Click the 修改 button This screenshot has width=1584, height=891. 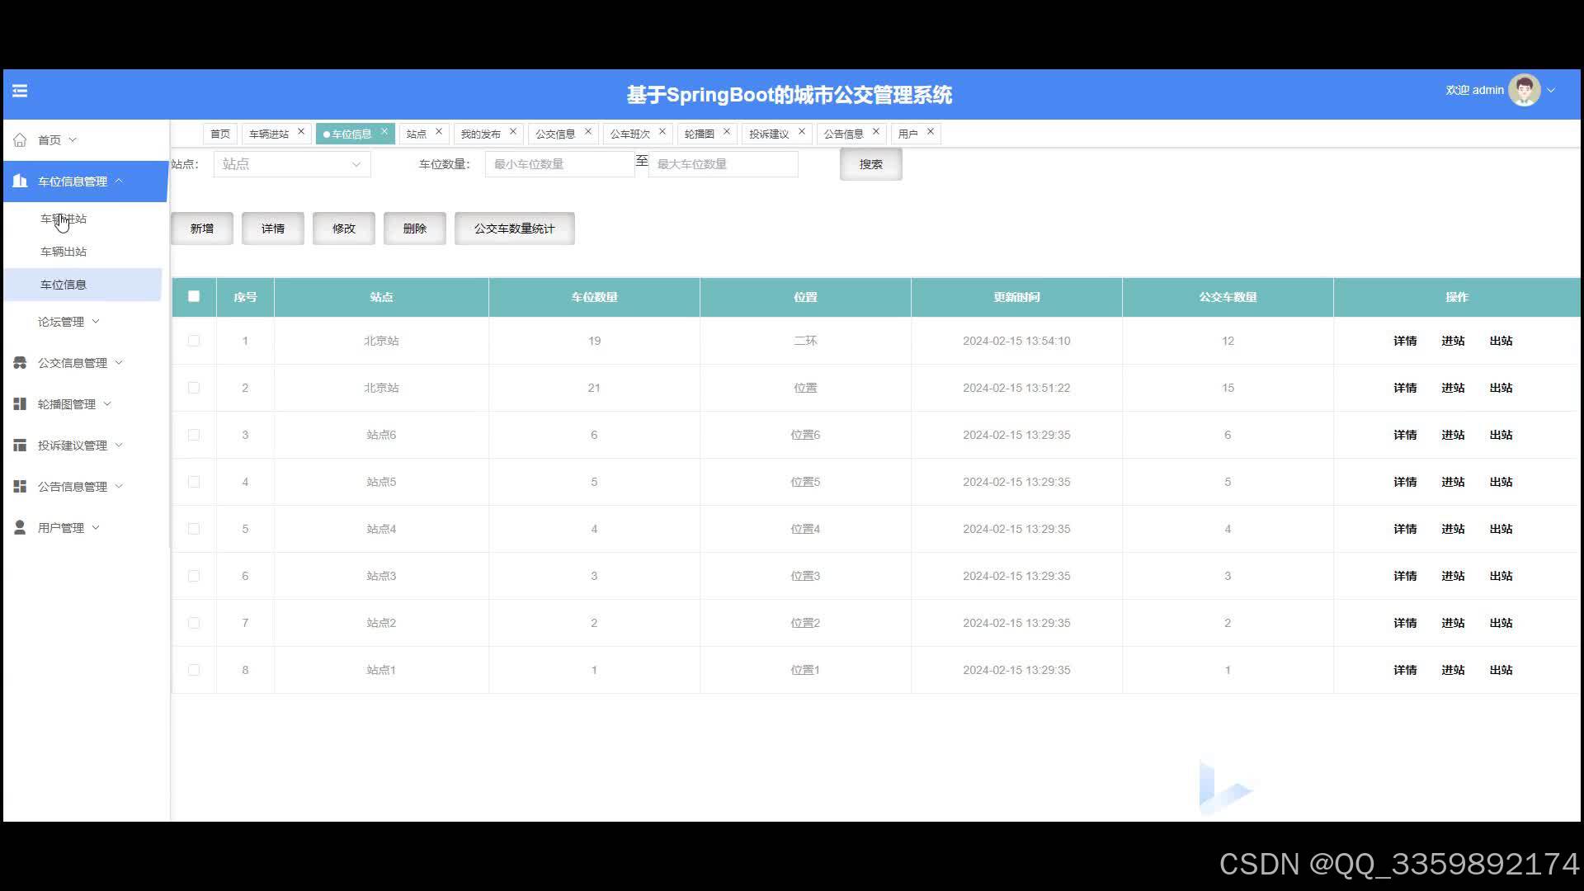click(x=344, y=229)
